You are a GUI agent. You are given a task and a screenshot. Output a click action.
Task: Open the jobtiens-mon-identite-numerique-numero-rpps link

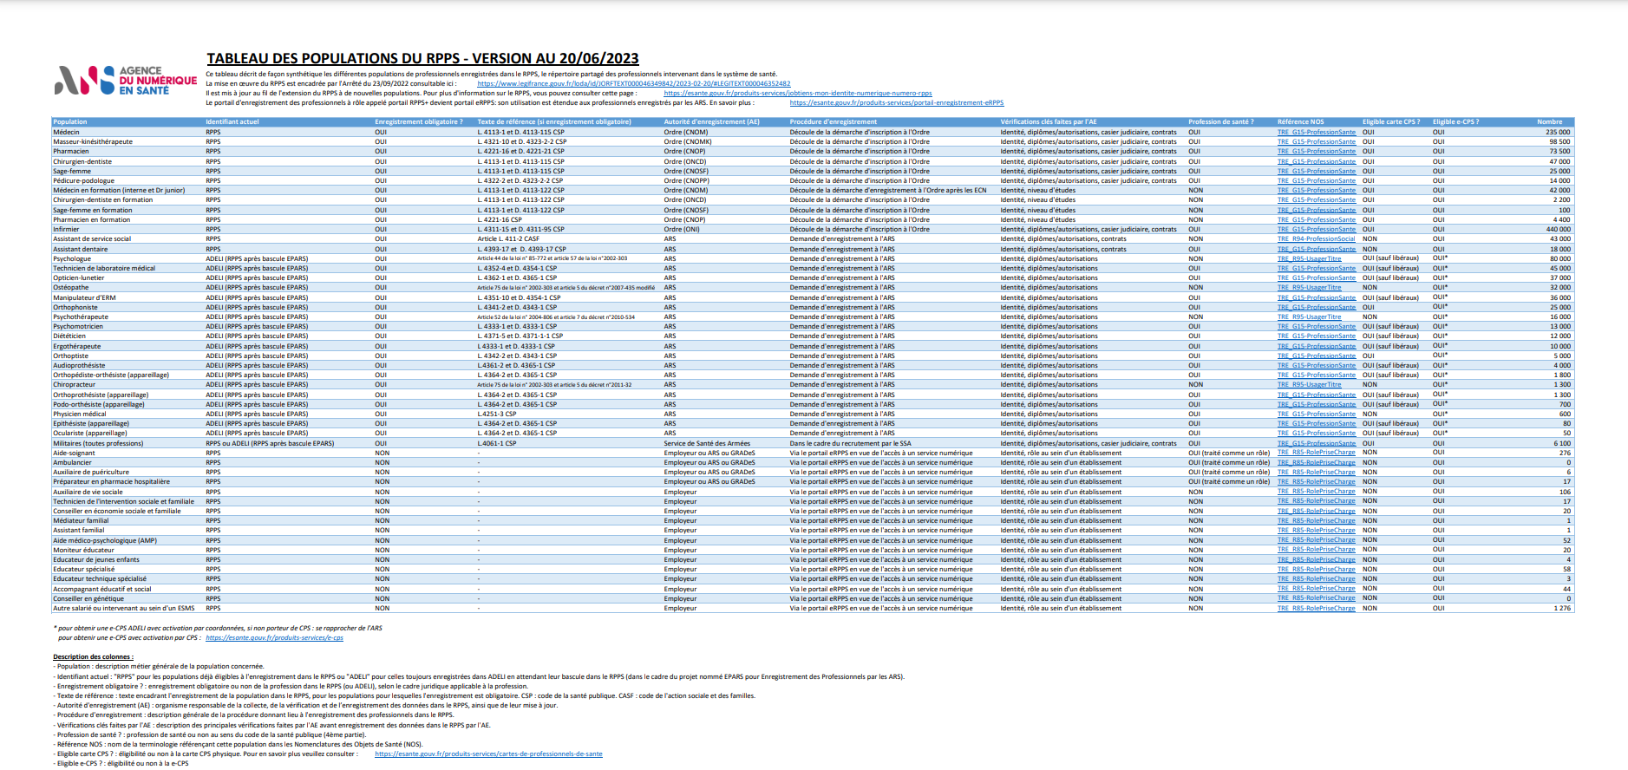(798, 94)
